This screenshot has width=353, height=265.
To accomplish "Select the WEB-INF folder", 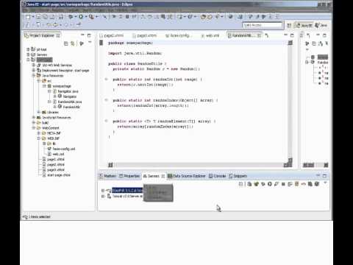I will tap(51, 138).
